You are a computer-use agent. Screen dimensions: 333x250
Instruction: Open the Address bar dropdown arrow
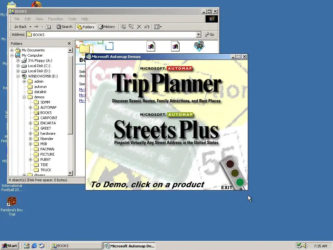198,35
